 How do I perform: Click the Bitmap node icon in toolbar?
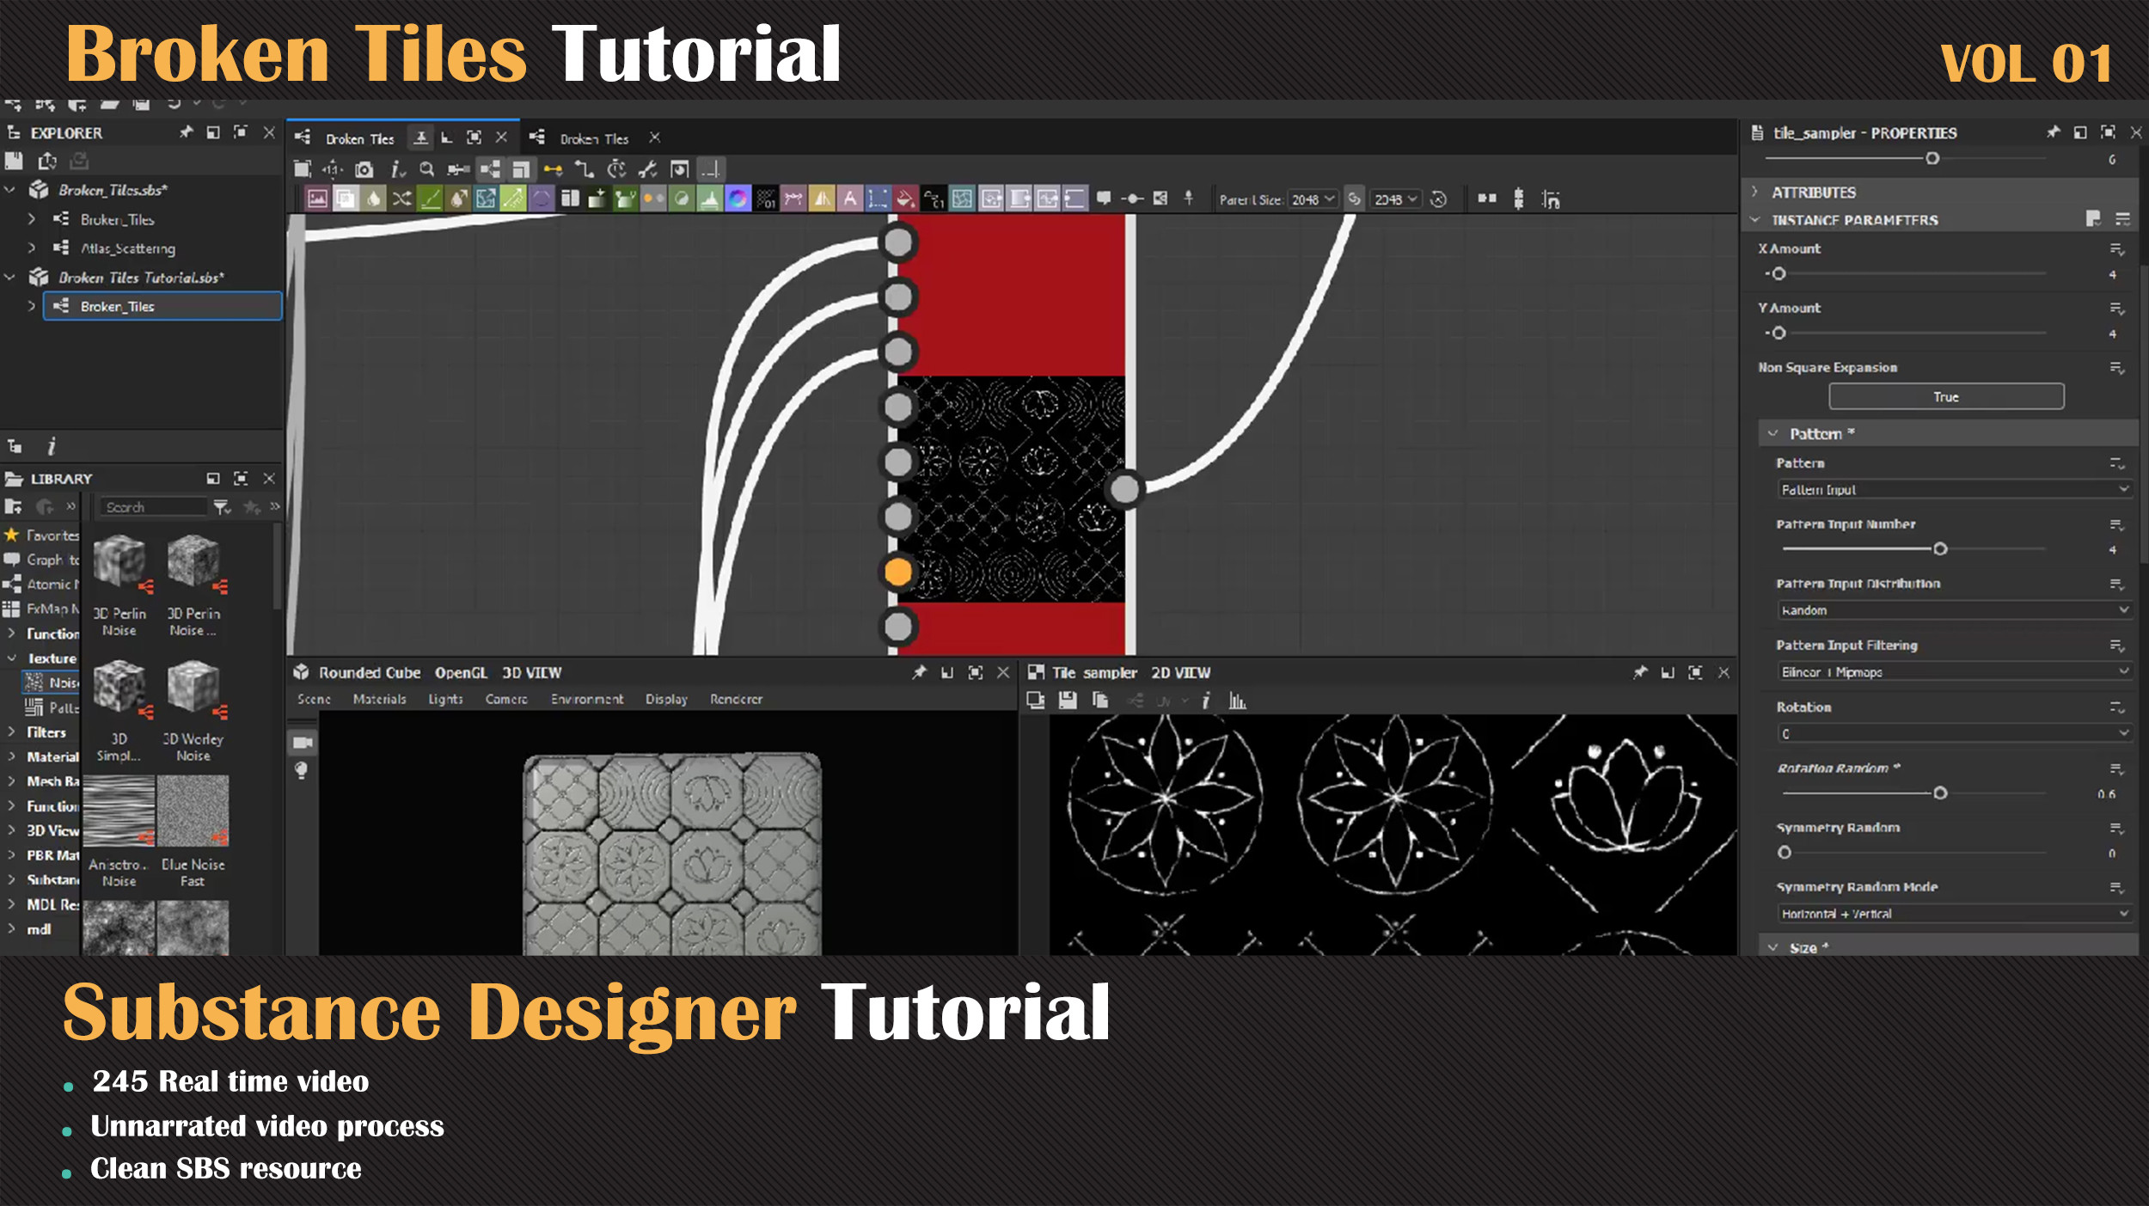pyautogui.click(x=317, y=199)
